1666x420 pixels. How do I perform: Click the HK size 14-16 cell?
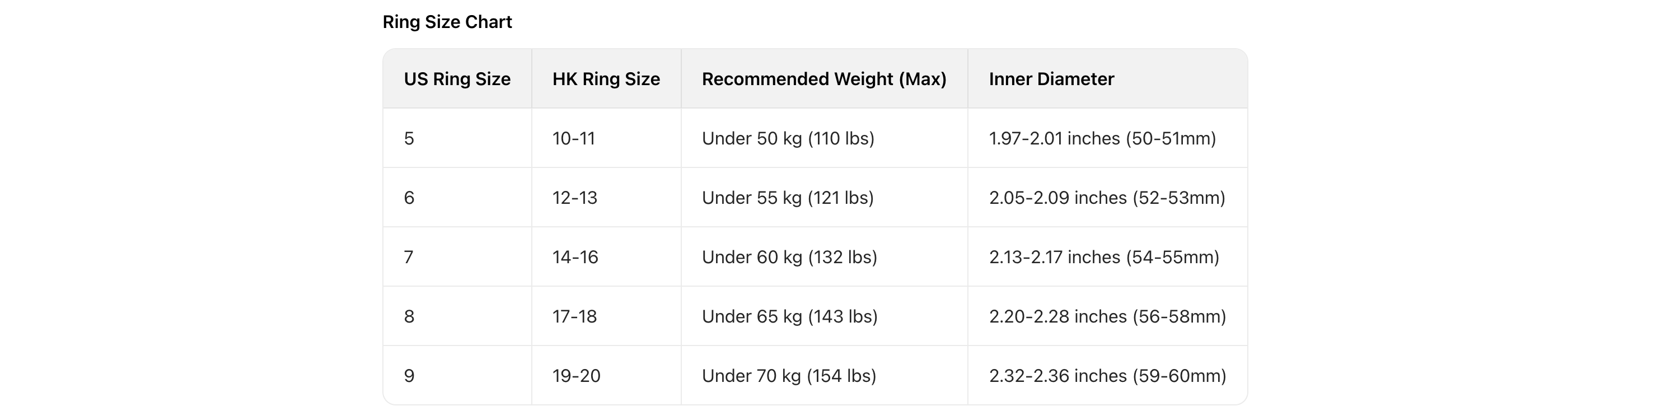(575, 258)
